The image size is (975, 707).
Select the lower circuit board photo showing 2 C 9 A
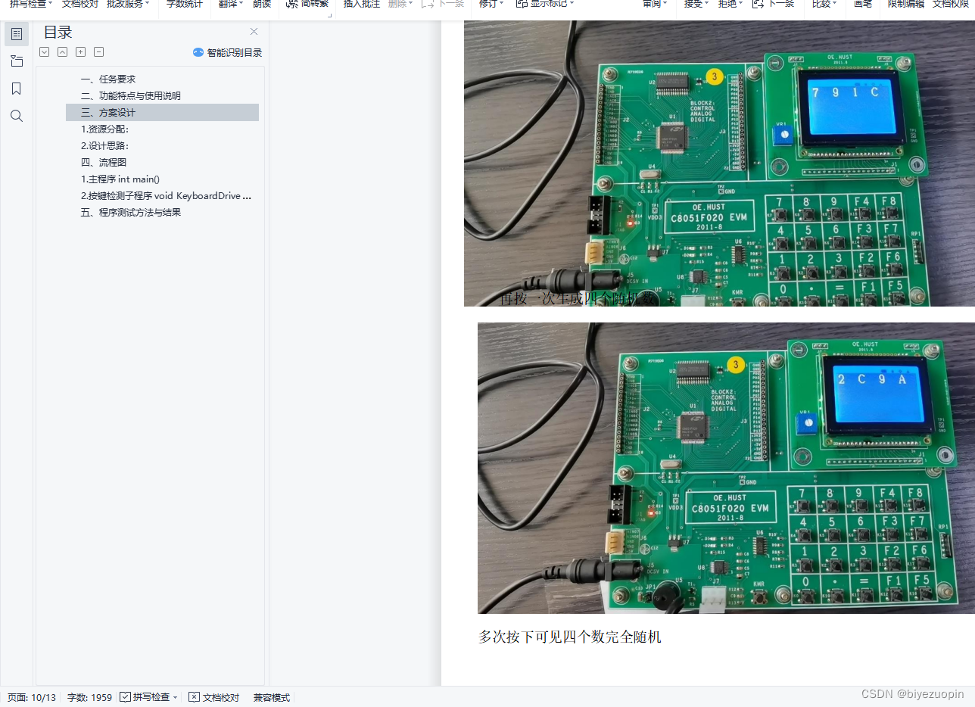pyautogui.click(x=726, y=468)
